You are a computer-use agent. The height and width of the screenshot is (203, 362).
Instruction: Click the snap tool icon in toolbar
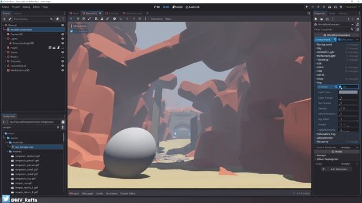pyautogui.click(x=120, y=19)
